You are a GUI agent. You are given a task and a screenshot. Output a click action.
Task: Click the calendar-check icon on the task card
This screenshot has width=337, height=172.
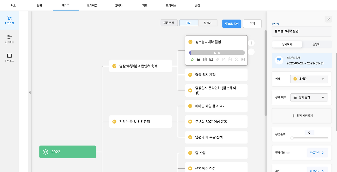click(x=205, y=60)
